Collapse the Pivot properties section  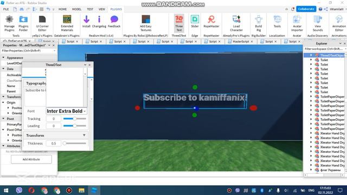point(3,119)
